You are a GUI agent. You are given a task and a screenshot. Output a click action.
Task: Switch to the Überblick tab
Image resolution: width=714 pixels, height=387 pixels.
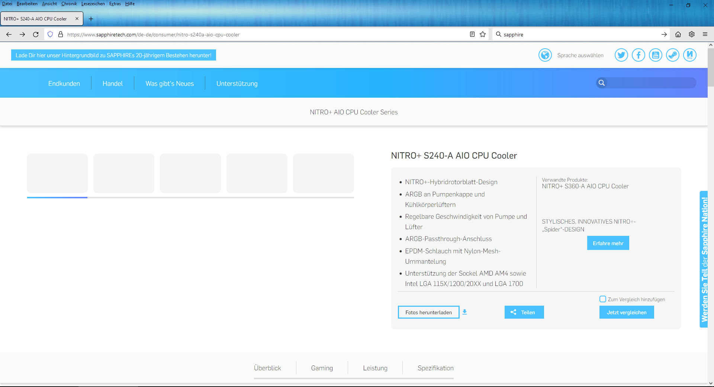click(x=267, y=368)
